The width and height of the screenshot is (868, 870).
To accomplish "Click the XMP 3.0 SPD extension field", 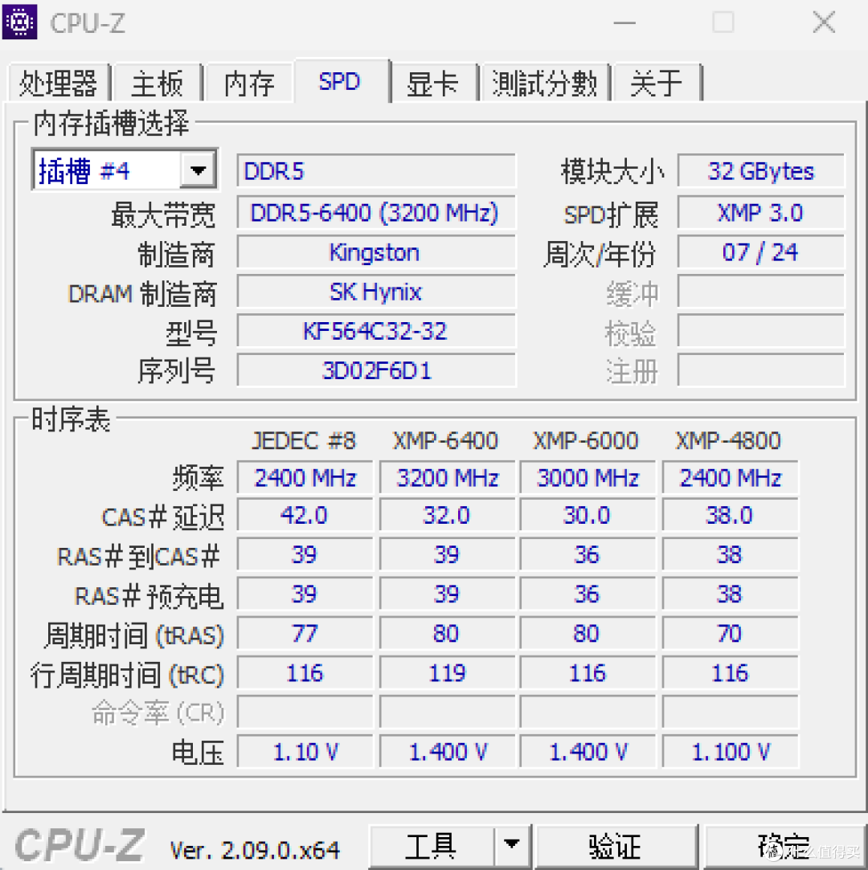I will click(x=761, y=213).
